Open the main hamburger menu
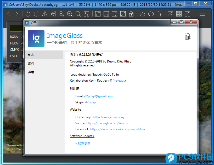The height and width of the screenshot is (165, 214). [x=202, y=14]
